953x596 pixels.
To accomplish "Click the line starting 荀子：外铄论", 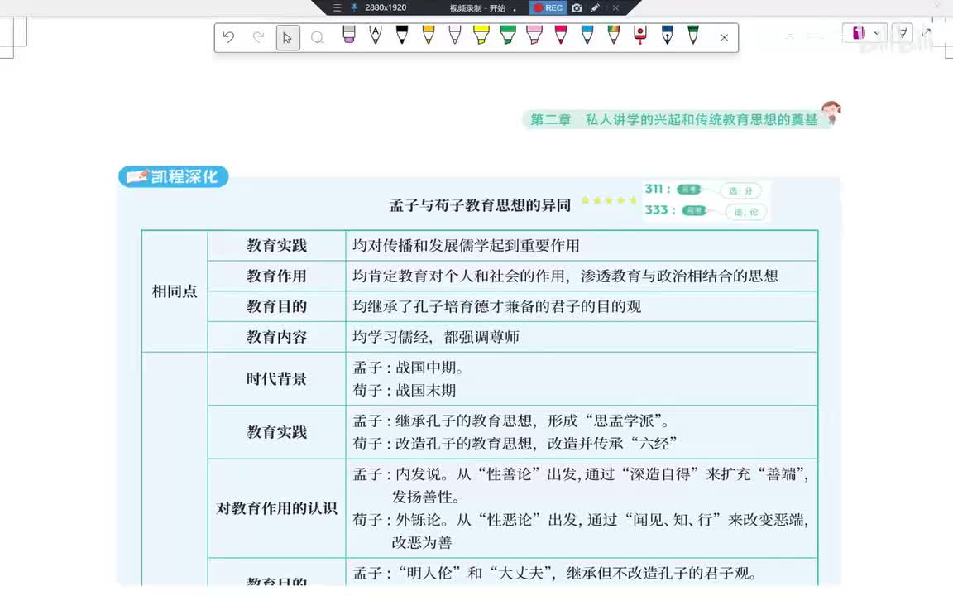I will [x=581, y=520].
